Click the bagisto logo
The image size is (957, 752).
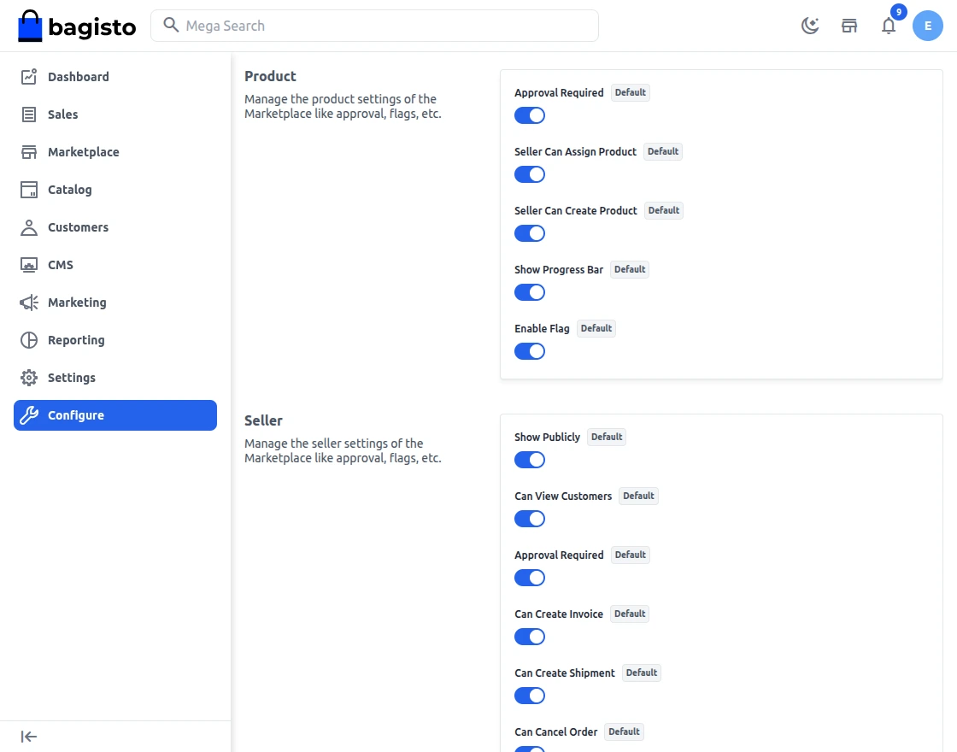pyautogui.click(x=77, y=26)
